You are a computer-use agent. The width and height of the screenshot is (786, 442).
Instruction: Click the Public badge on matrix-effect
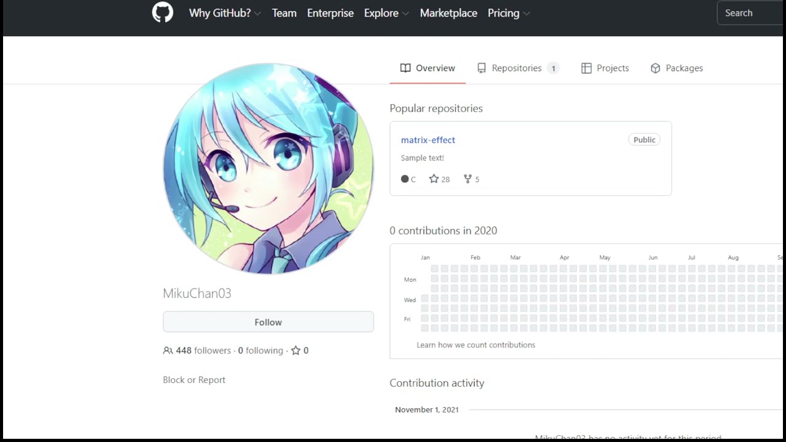click(644, 140)
